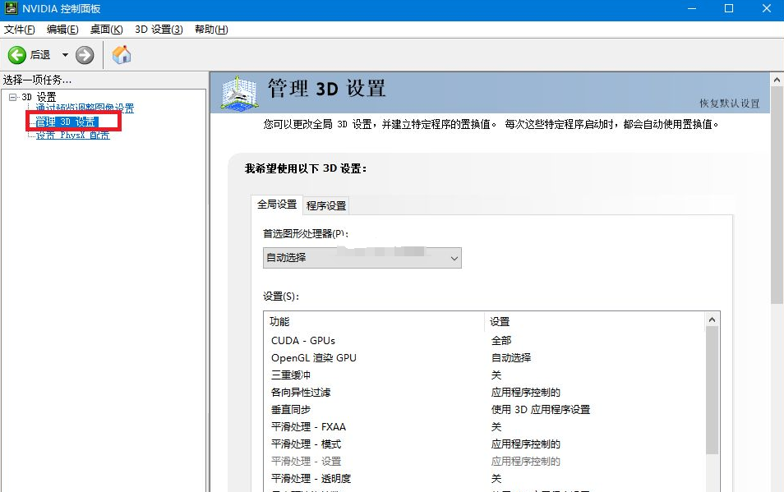Open the Back history dropdown arrow
The height and width of the screenshot is (492, 784).
click(65, 55)
